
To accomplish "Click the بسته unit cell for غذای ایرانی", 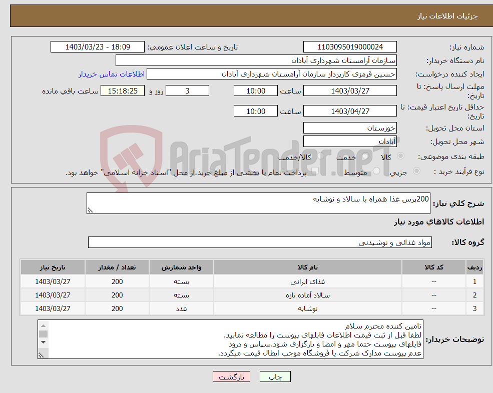I will tap(181, 281).
